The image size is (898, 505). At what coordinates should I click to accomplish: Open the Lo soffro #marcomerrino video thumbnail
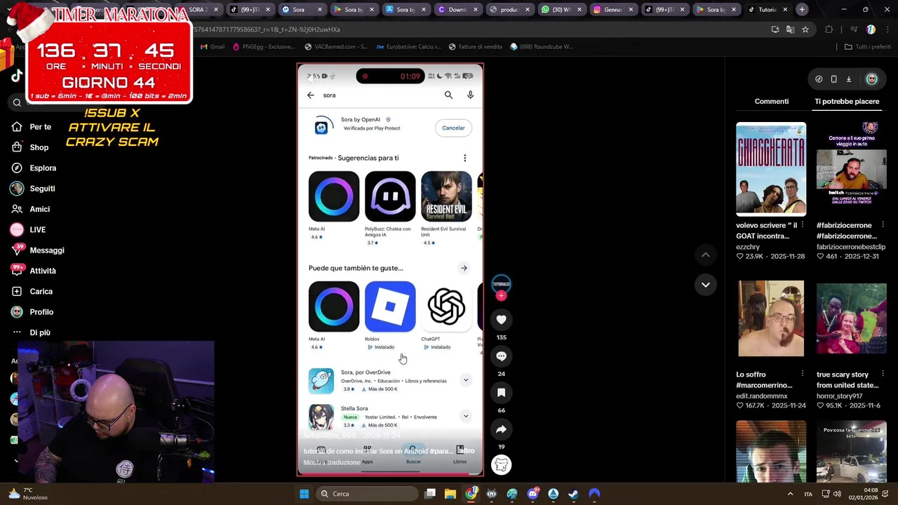[771, 318]
